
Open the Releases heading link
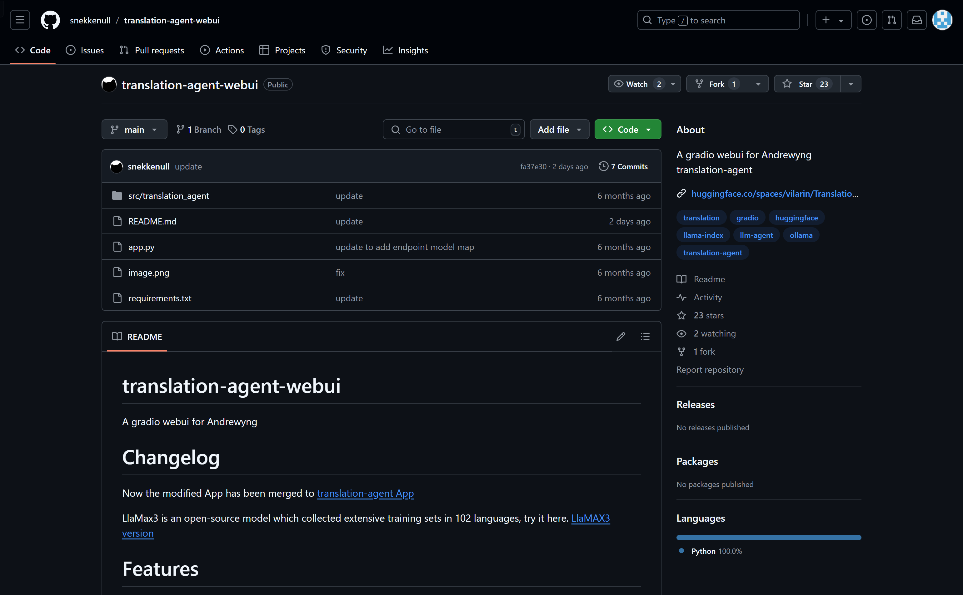point(696,405)
